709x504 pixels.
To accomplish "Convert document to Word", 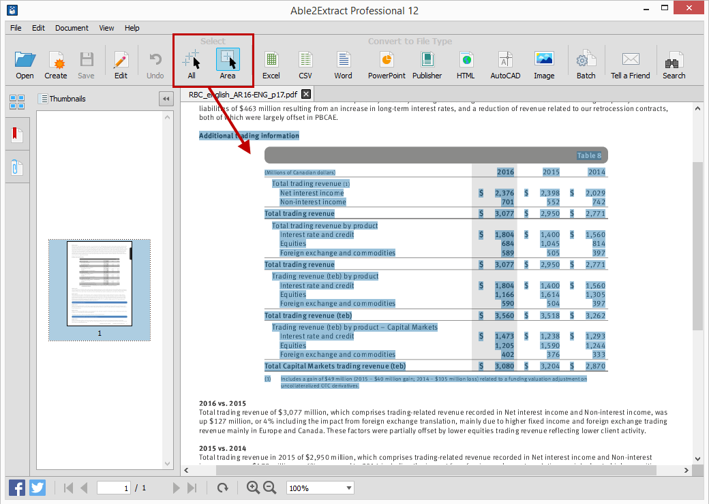I will click(x=343, y=60).
